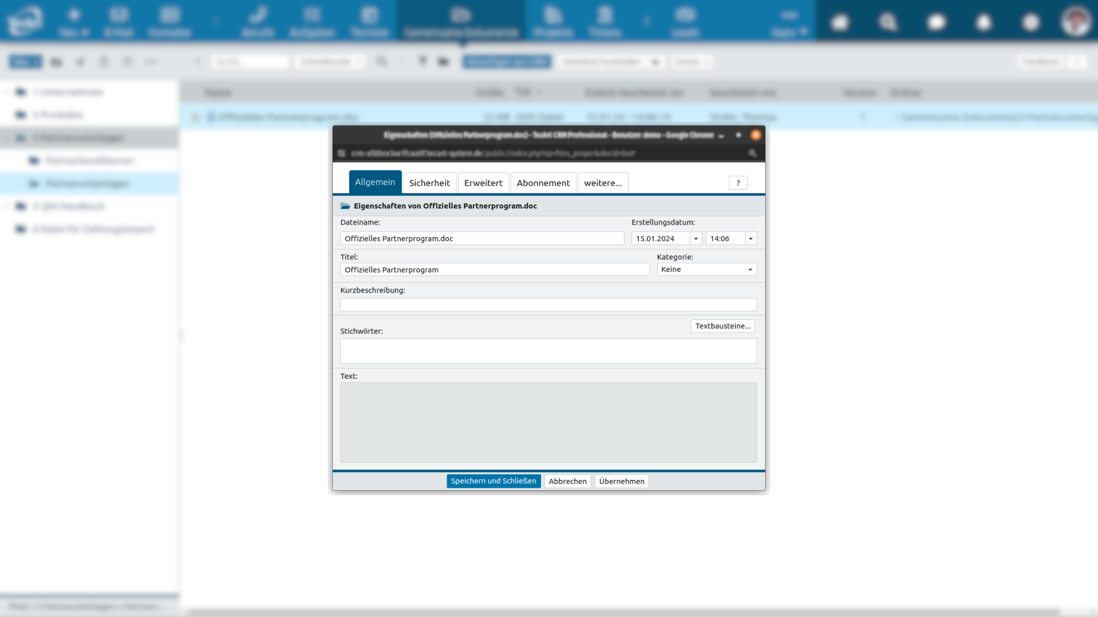This screenshot has width=1098, height=617.
Task: Click the home icon in top navigation bar
Action: click(840, 22)
